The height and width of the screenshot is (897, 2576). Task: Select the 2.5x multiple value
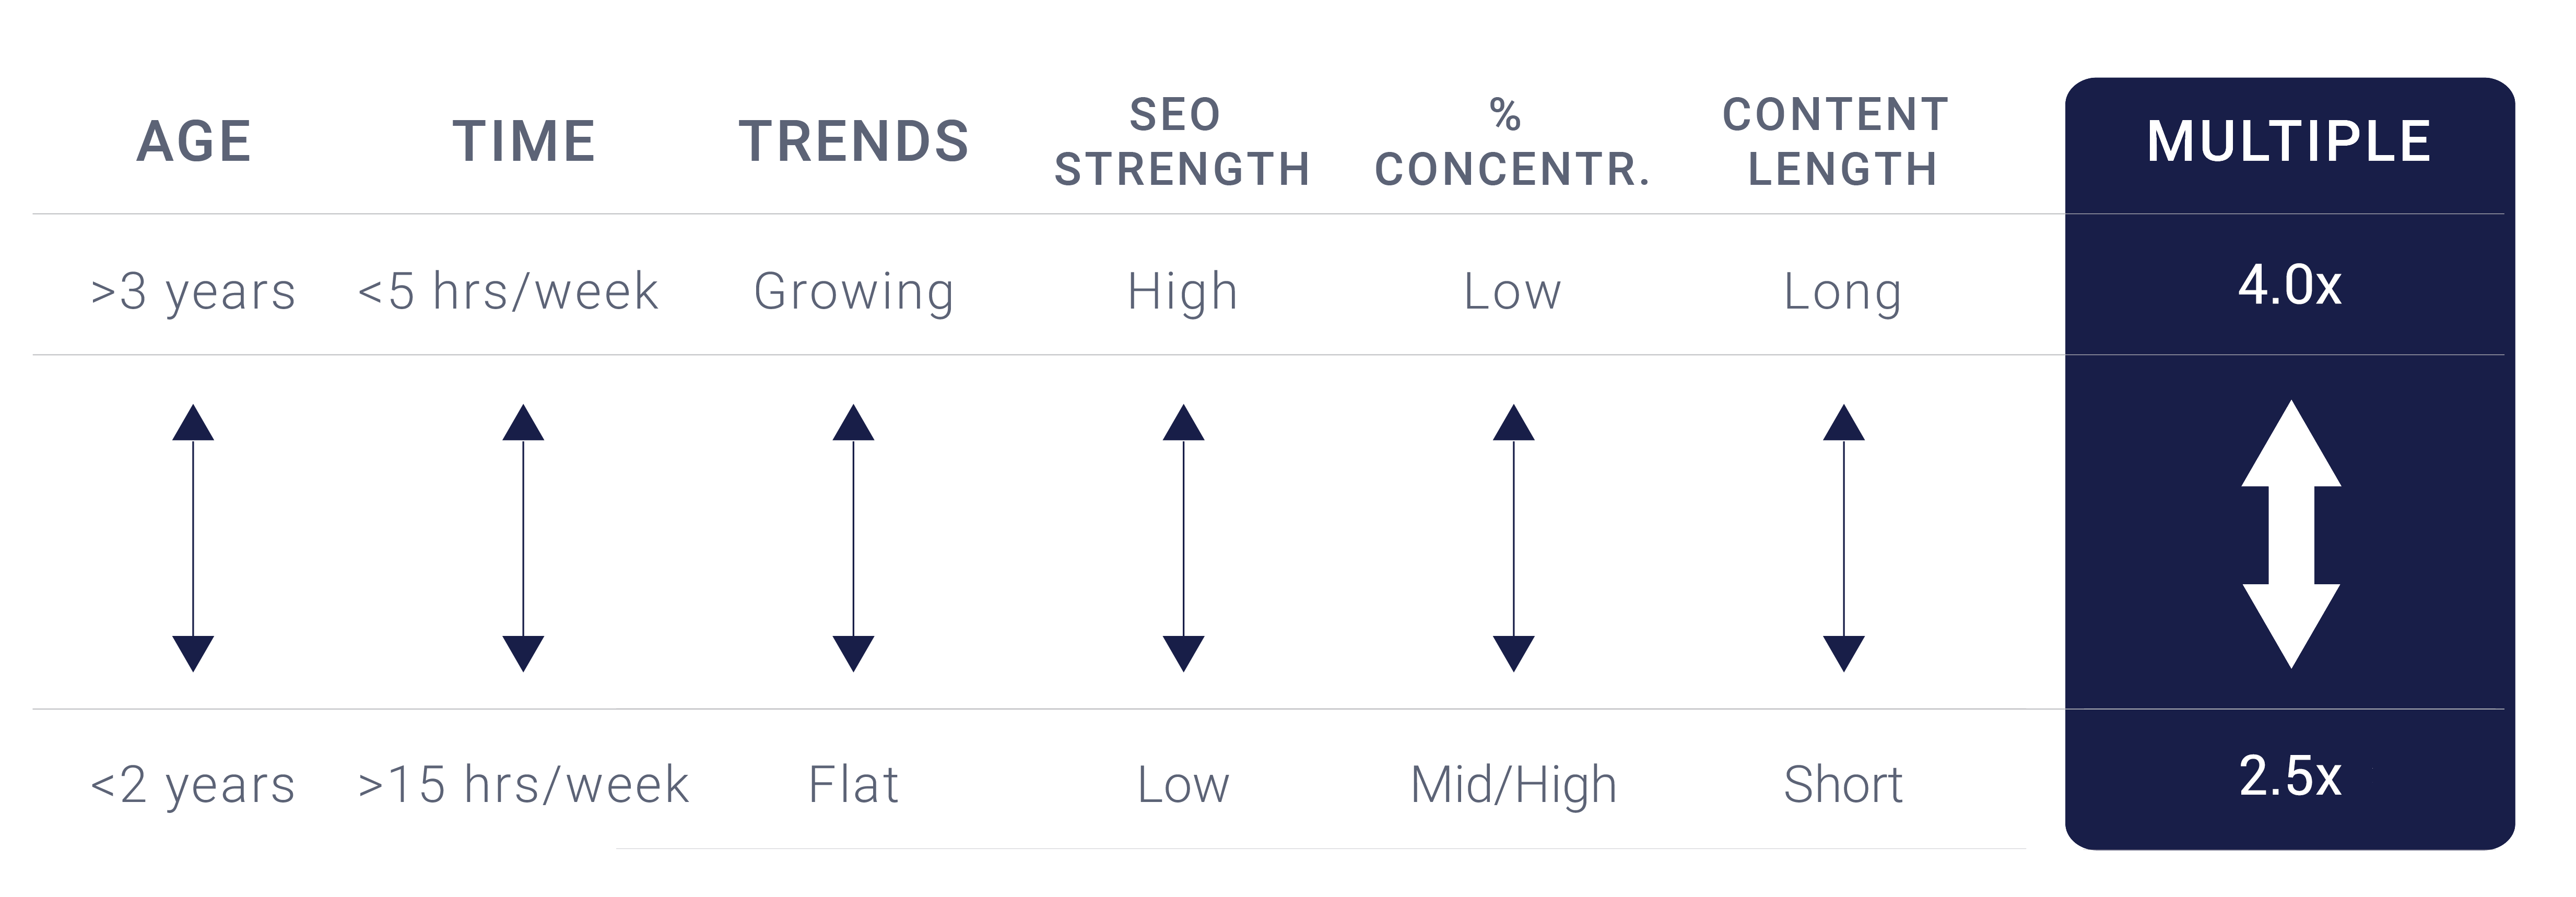point(2289,776)
